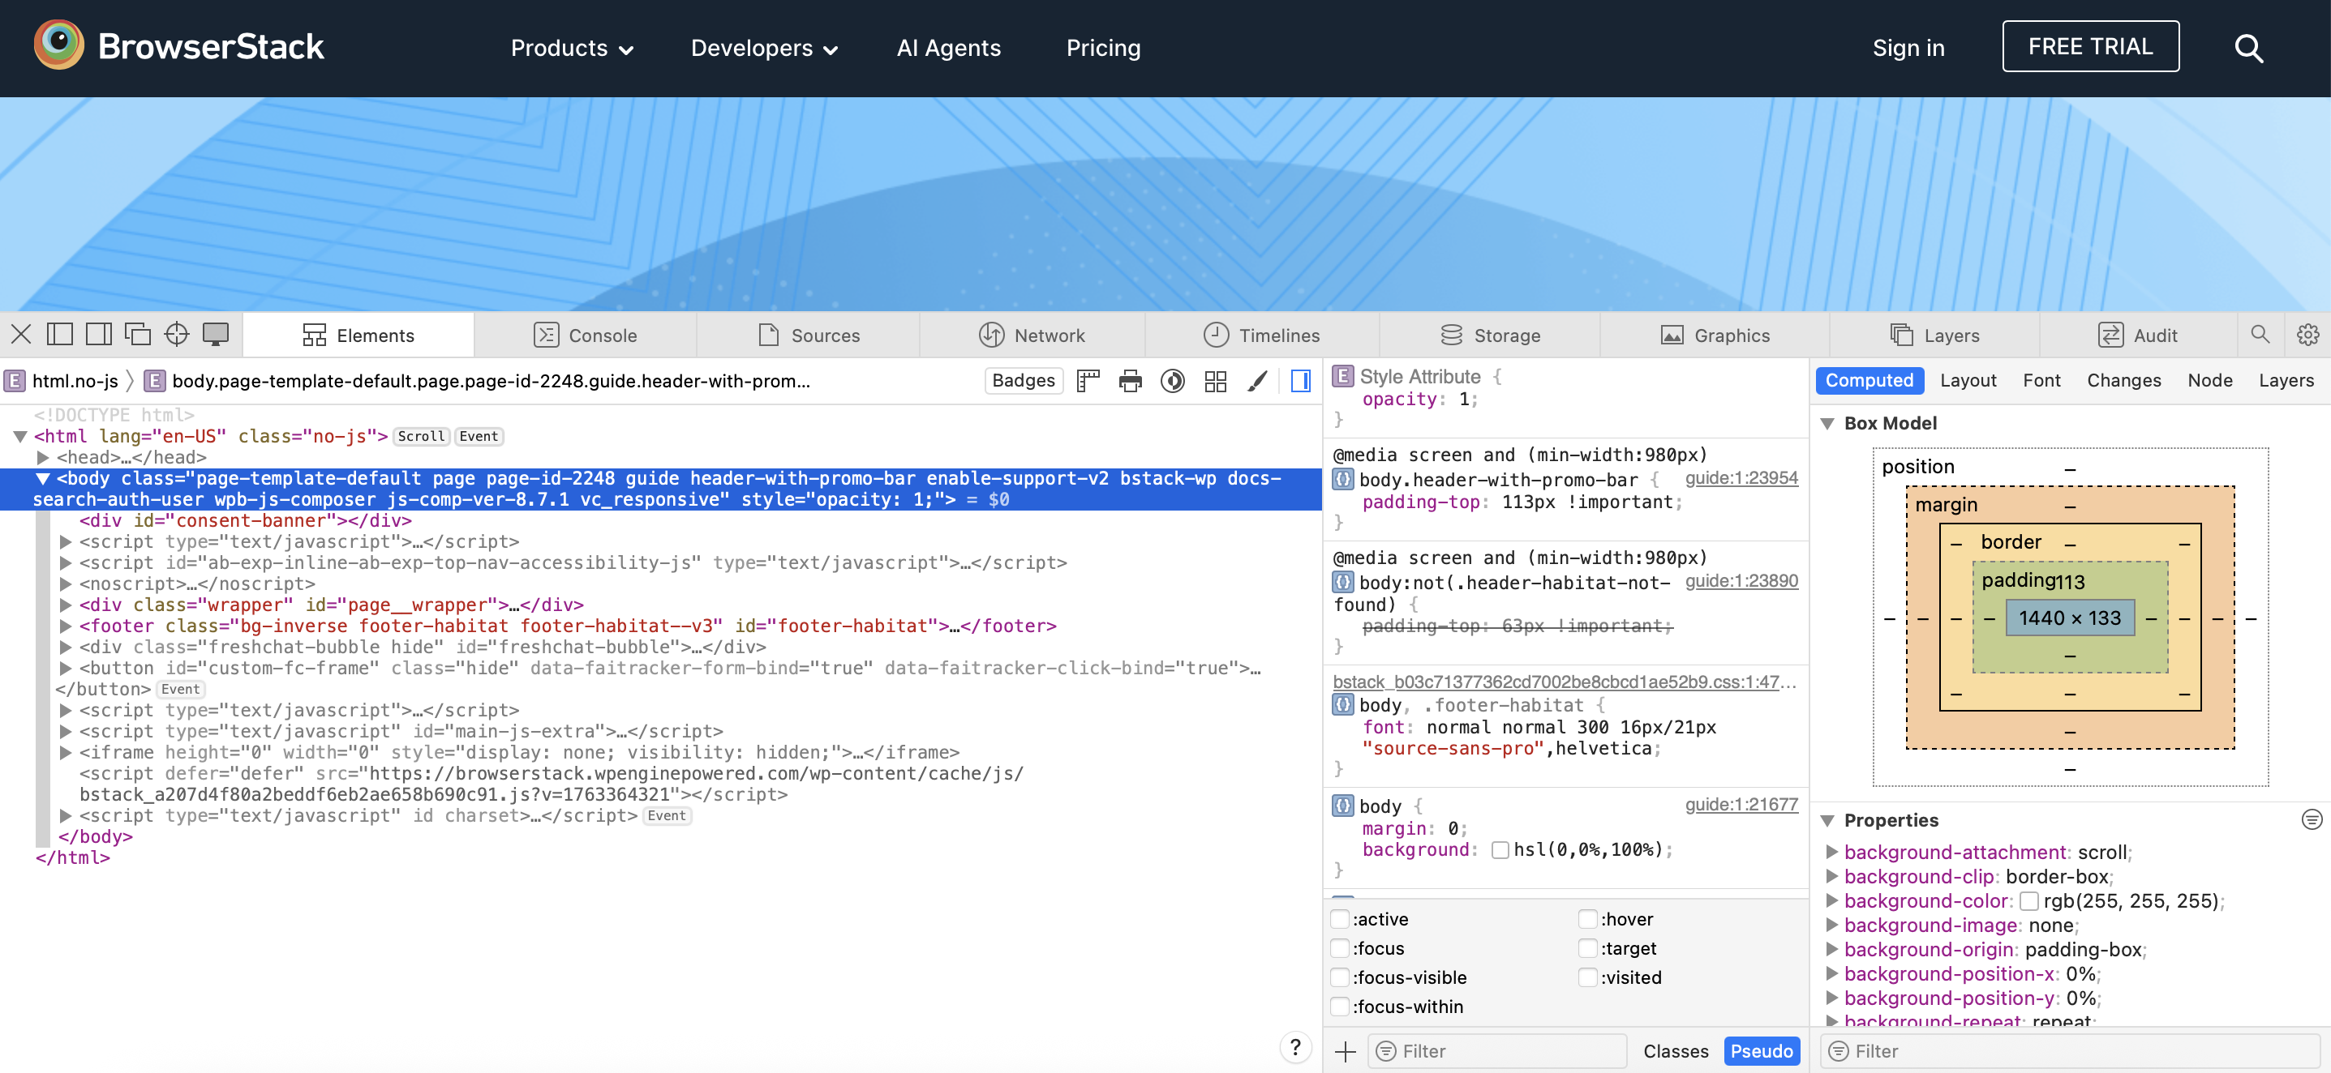The width and height of the screenshot is (2331, 1073).
Task: Enable the :focus-within pseudo-class
Action: click(1340, 1006)
